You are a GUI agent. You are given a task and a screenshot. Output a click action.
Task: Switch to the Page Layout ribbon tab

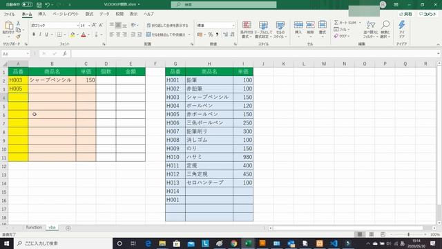[66, 14]
